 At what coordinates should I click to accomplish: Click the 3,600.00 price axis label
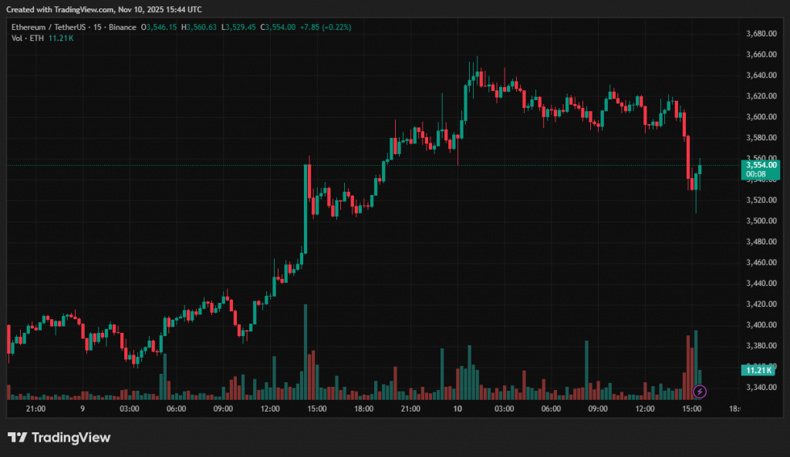tap(761, 117)
